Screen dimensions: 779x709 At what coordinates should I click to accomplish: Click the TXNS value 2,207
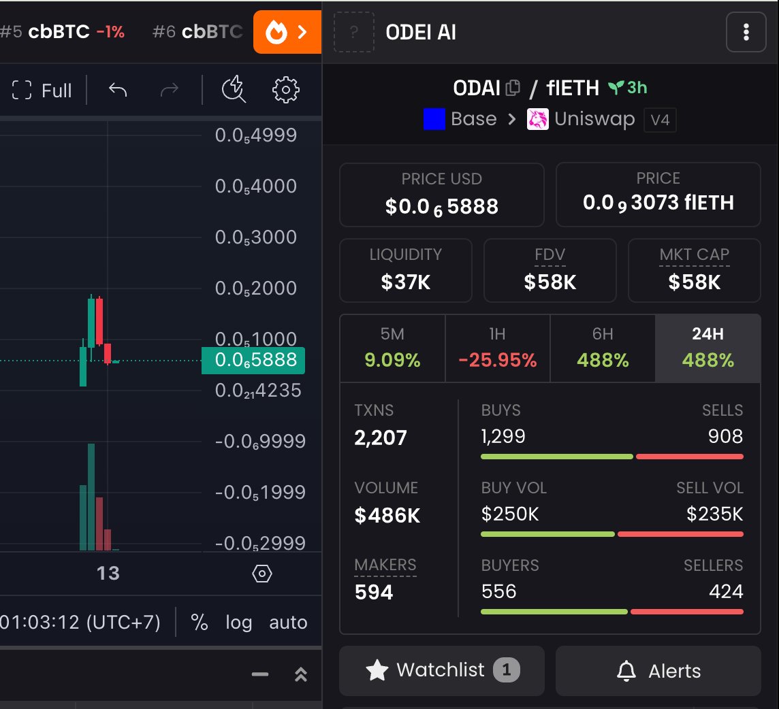[381, 438]
